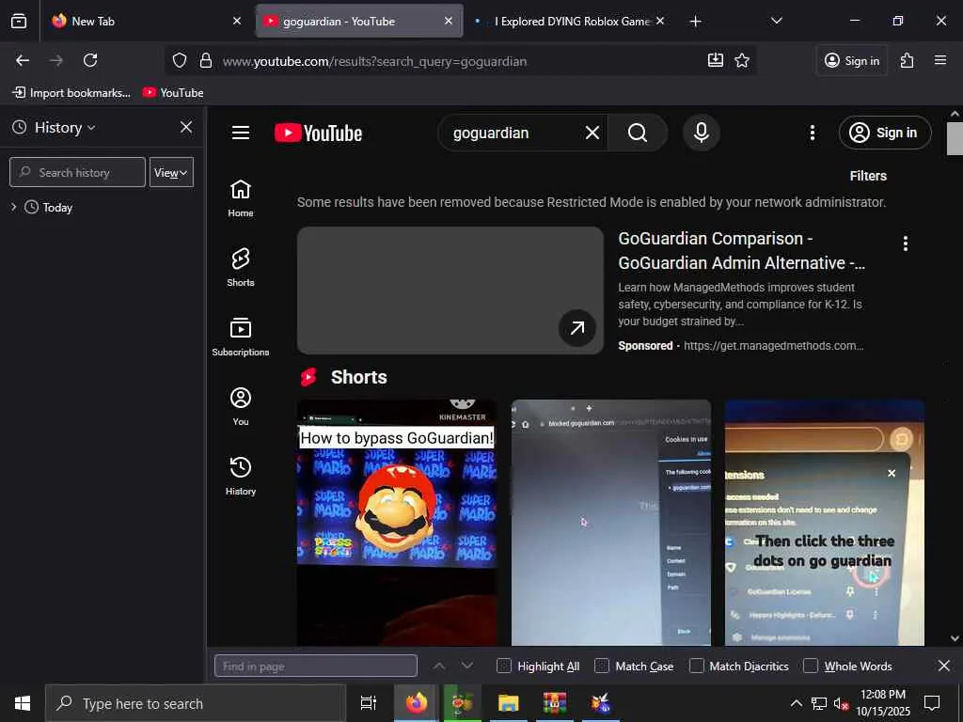Click Firefox icon on taskbar

[417, 703]
